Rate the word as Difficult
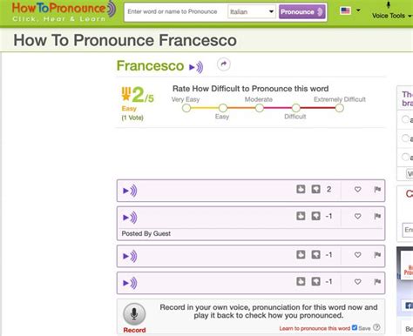Image resolution: width=413 pixels, height=336 pixels. point(295,108)
